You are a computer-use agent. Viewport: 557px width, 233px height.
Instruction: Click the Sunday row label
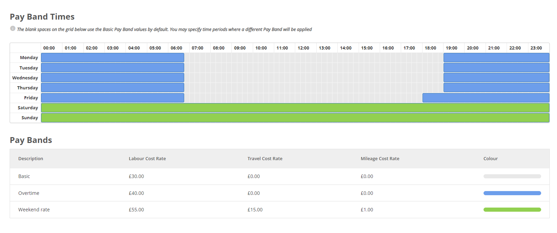point(30,118)
